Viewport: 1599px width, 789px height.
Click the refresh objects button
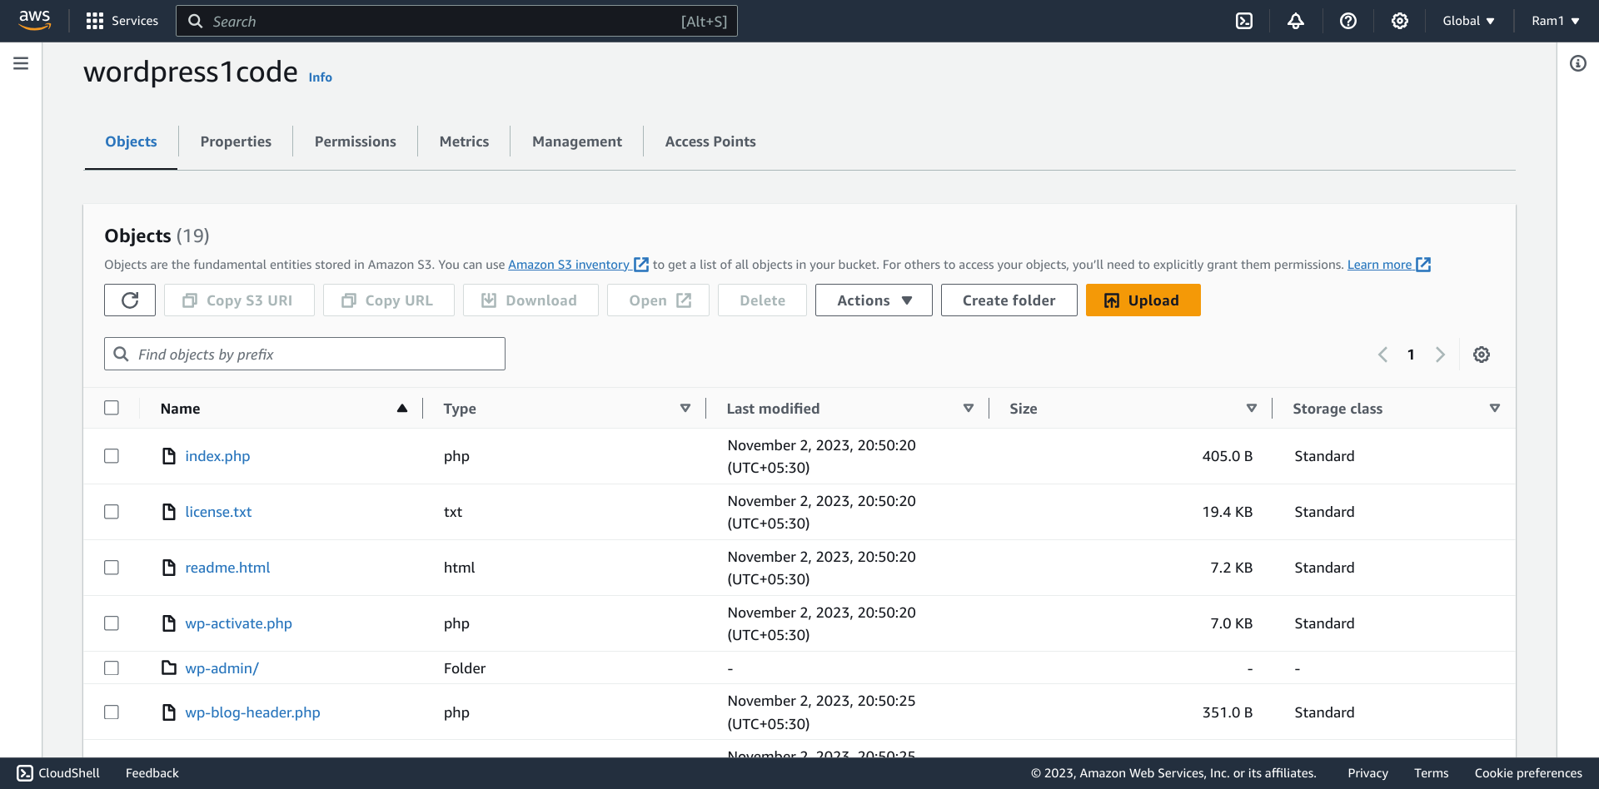pyautogui.click(x=130, y=300)
